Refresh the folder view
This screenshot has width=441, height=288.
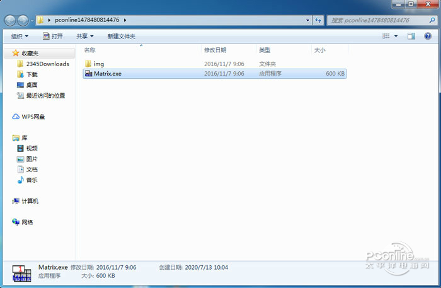pyautogui.click(x=318, y=20)
